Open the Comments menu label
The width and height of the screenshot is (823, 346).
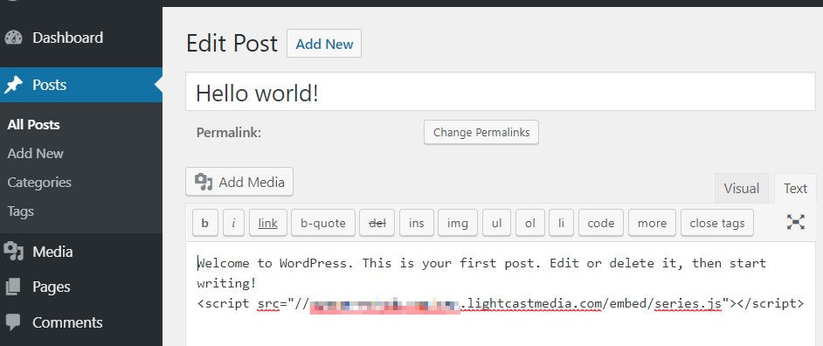pyautogui.click(x=67, y=322)
